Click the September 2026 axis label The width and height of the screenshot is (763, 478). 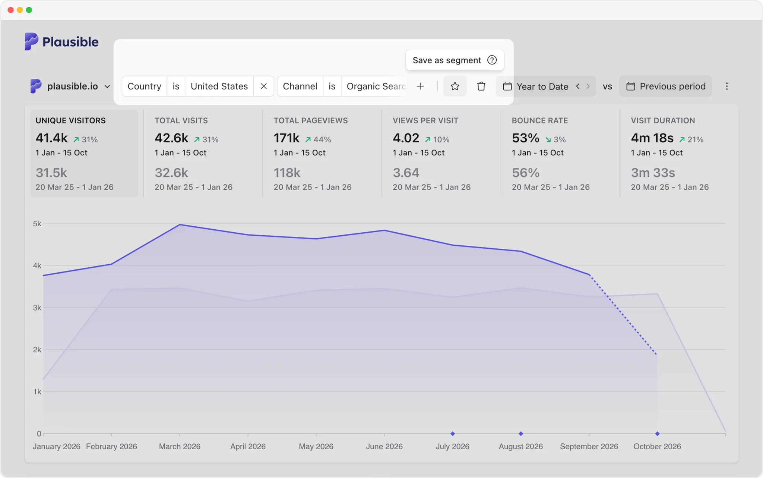(x=589, y=446)
